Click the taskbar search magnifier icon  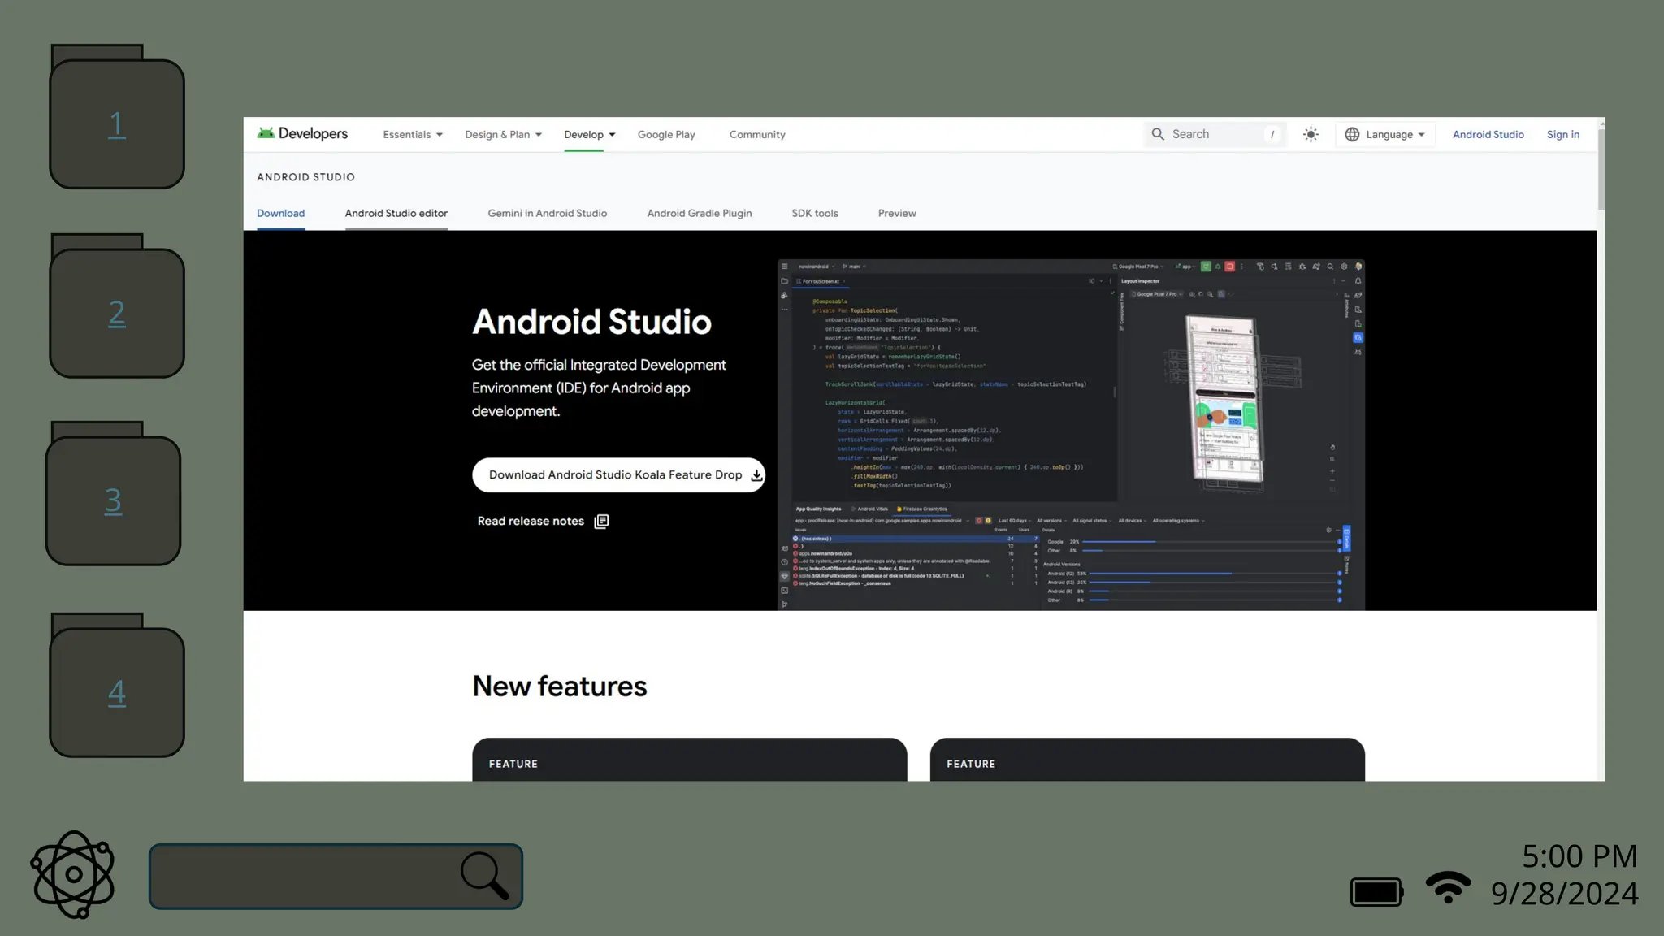coord(485,876)
